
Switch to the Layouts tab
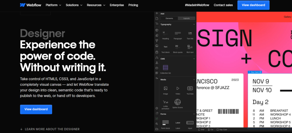click(186, 19)
